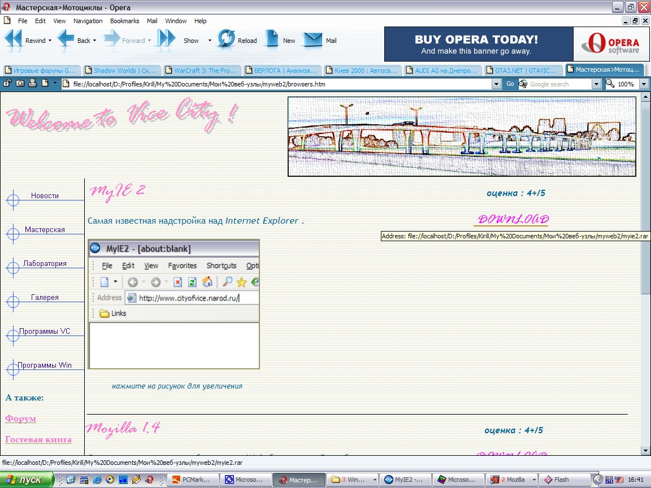Viewport: 651px width, 488px height.
Task: Click the Show double-arrow icon
Action: click(x=167, y=40)
